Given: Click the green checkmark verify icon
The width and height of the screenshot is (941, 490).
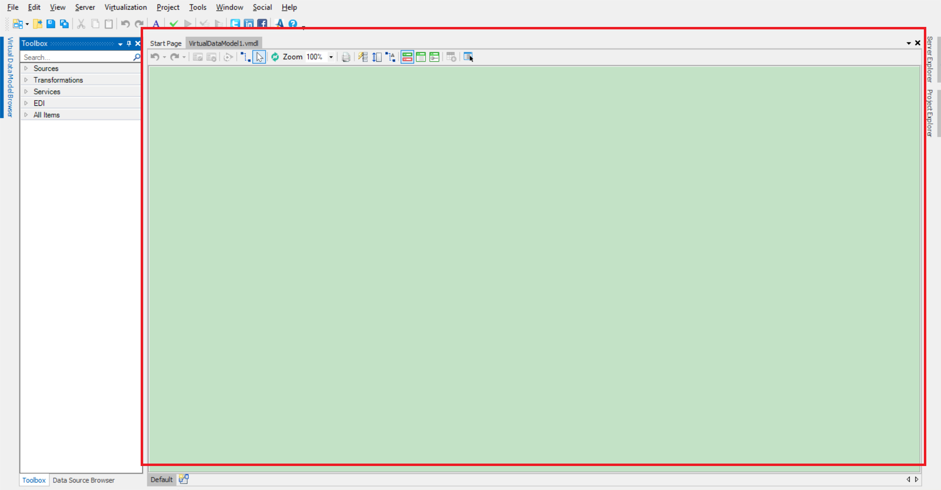Looking at the screenshot, I should [x=173, y=23].
